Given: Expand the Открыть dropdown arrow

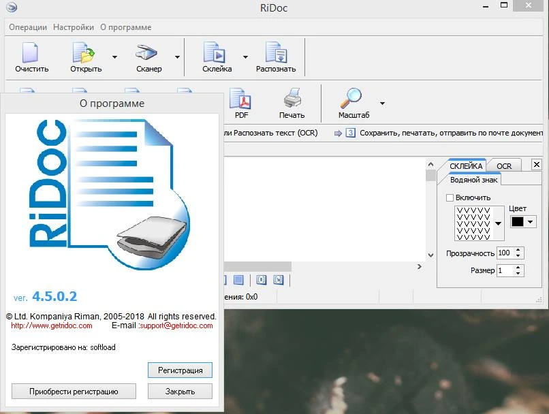Looking at the screenshot, I should coord(114,57).
